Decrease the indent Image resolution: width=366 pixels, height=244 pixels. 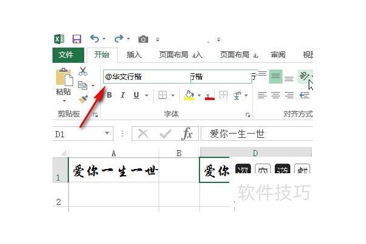(x=304, y=95)
